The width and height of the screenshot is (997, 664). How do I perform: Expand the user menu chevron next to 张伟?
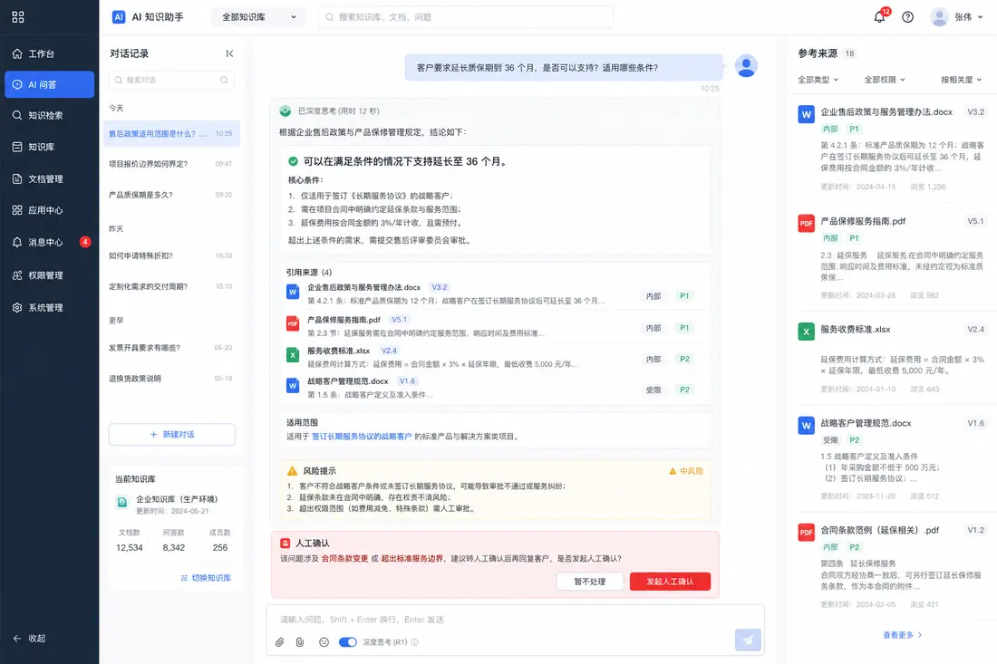tap(980, 17)
